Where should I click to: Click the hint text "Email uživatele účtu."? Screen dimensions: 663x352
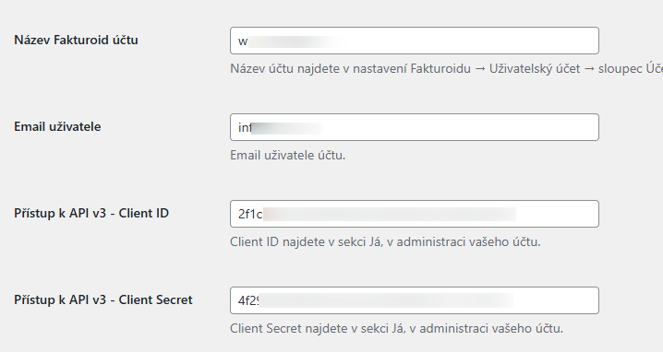287,156
